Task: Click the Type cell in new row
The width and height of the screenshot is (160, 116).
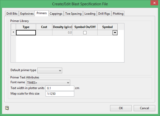Action: [x=26, y=33]
